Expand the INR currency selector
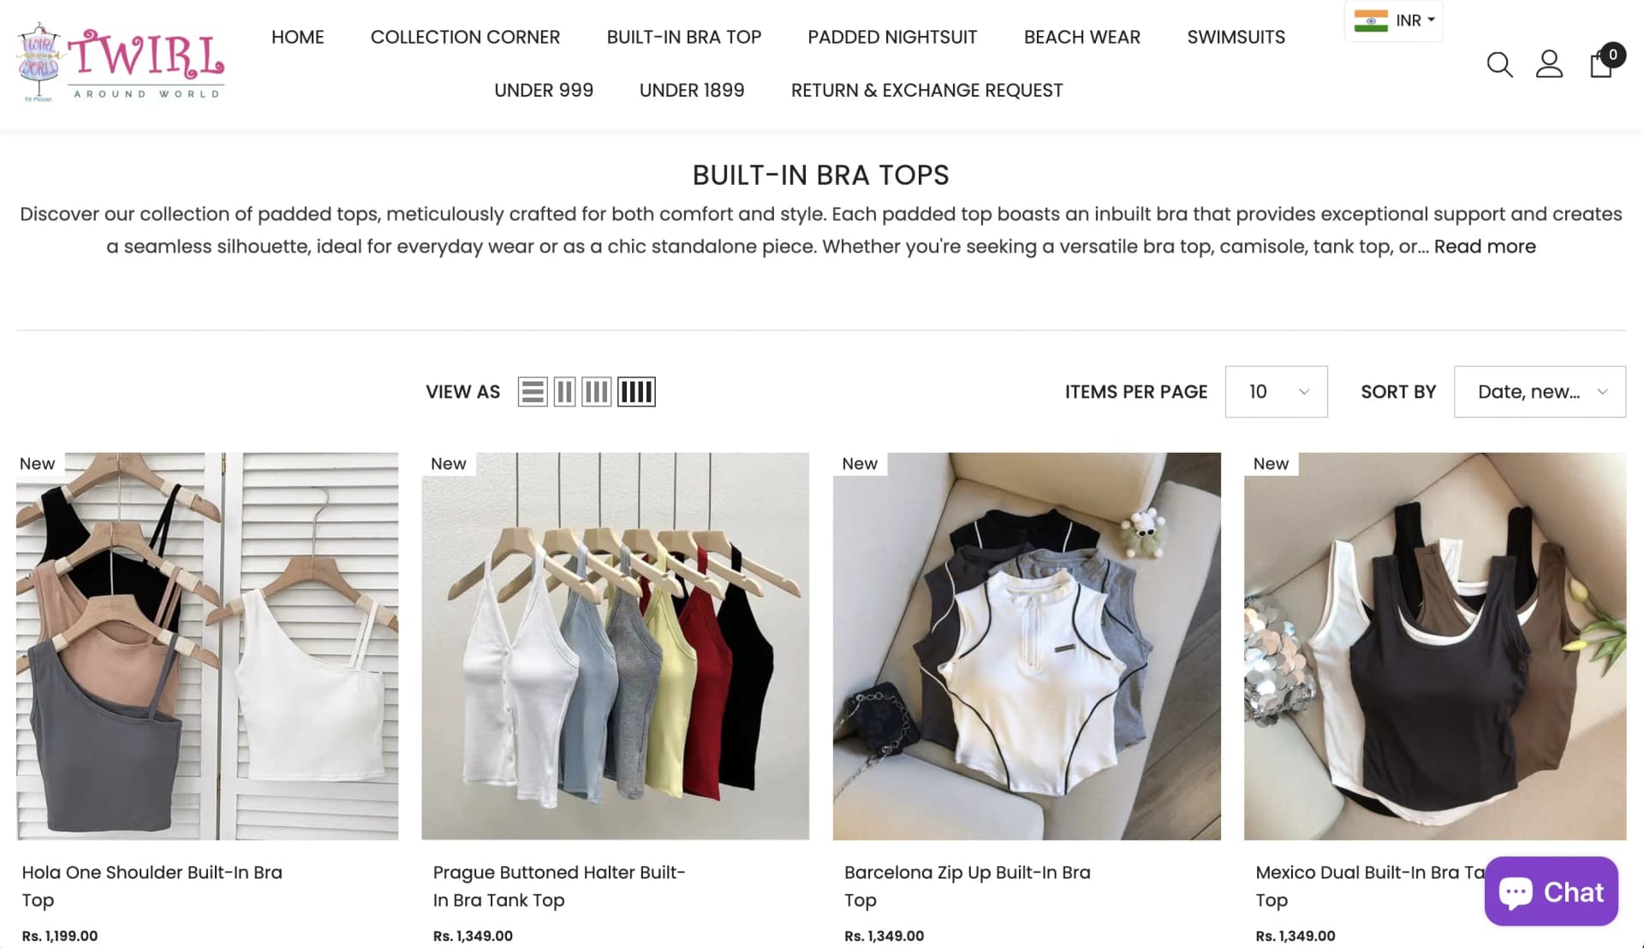Screen dimensions: 1644x948 pyautogui.click(x=1393, y=21)
